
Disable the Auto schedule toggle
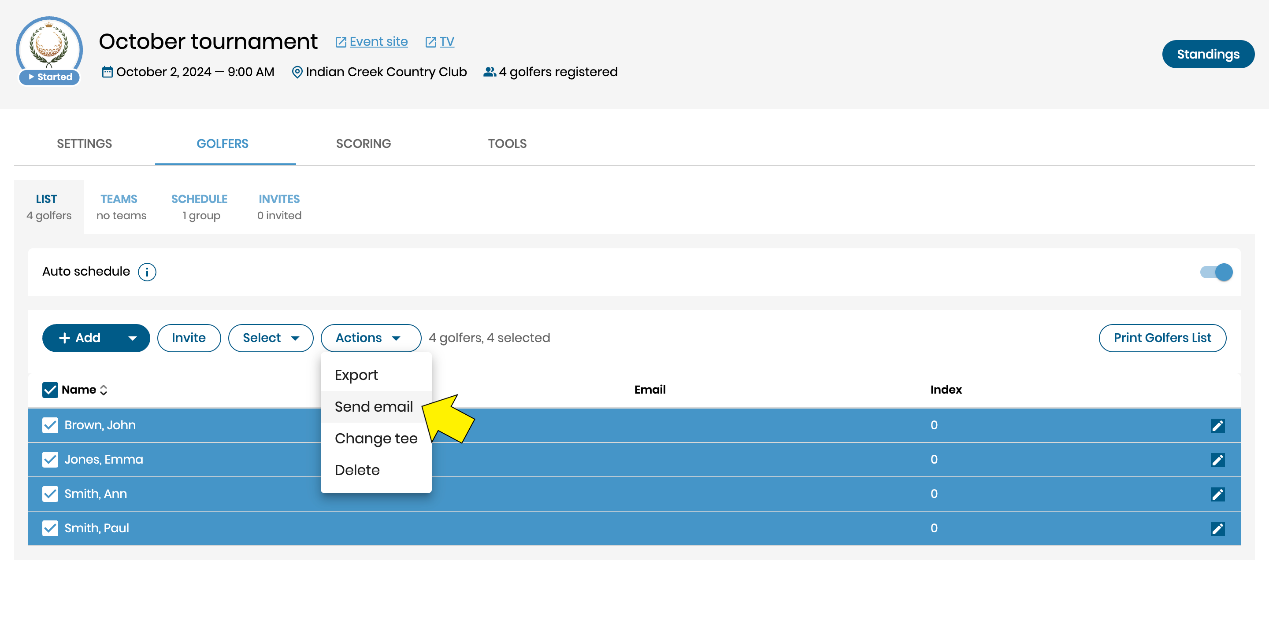click(x=1216, y=272)
